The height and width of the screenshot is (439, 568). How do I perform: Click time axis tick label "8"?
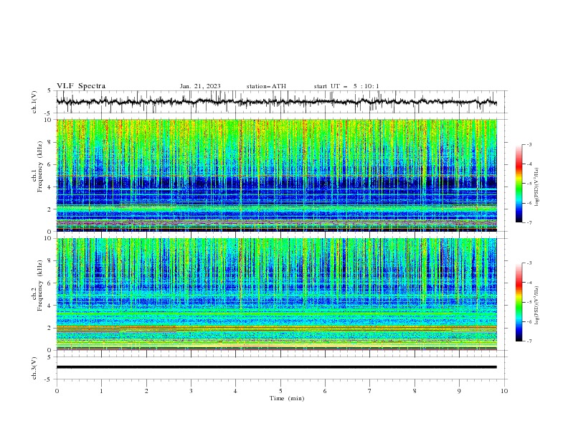[x=415, y=391]
